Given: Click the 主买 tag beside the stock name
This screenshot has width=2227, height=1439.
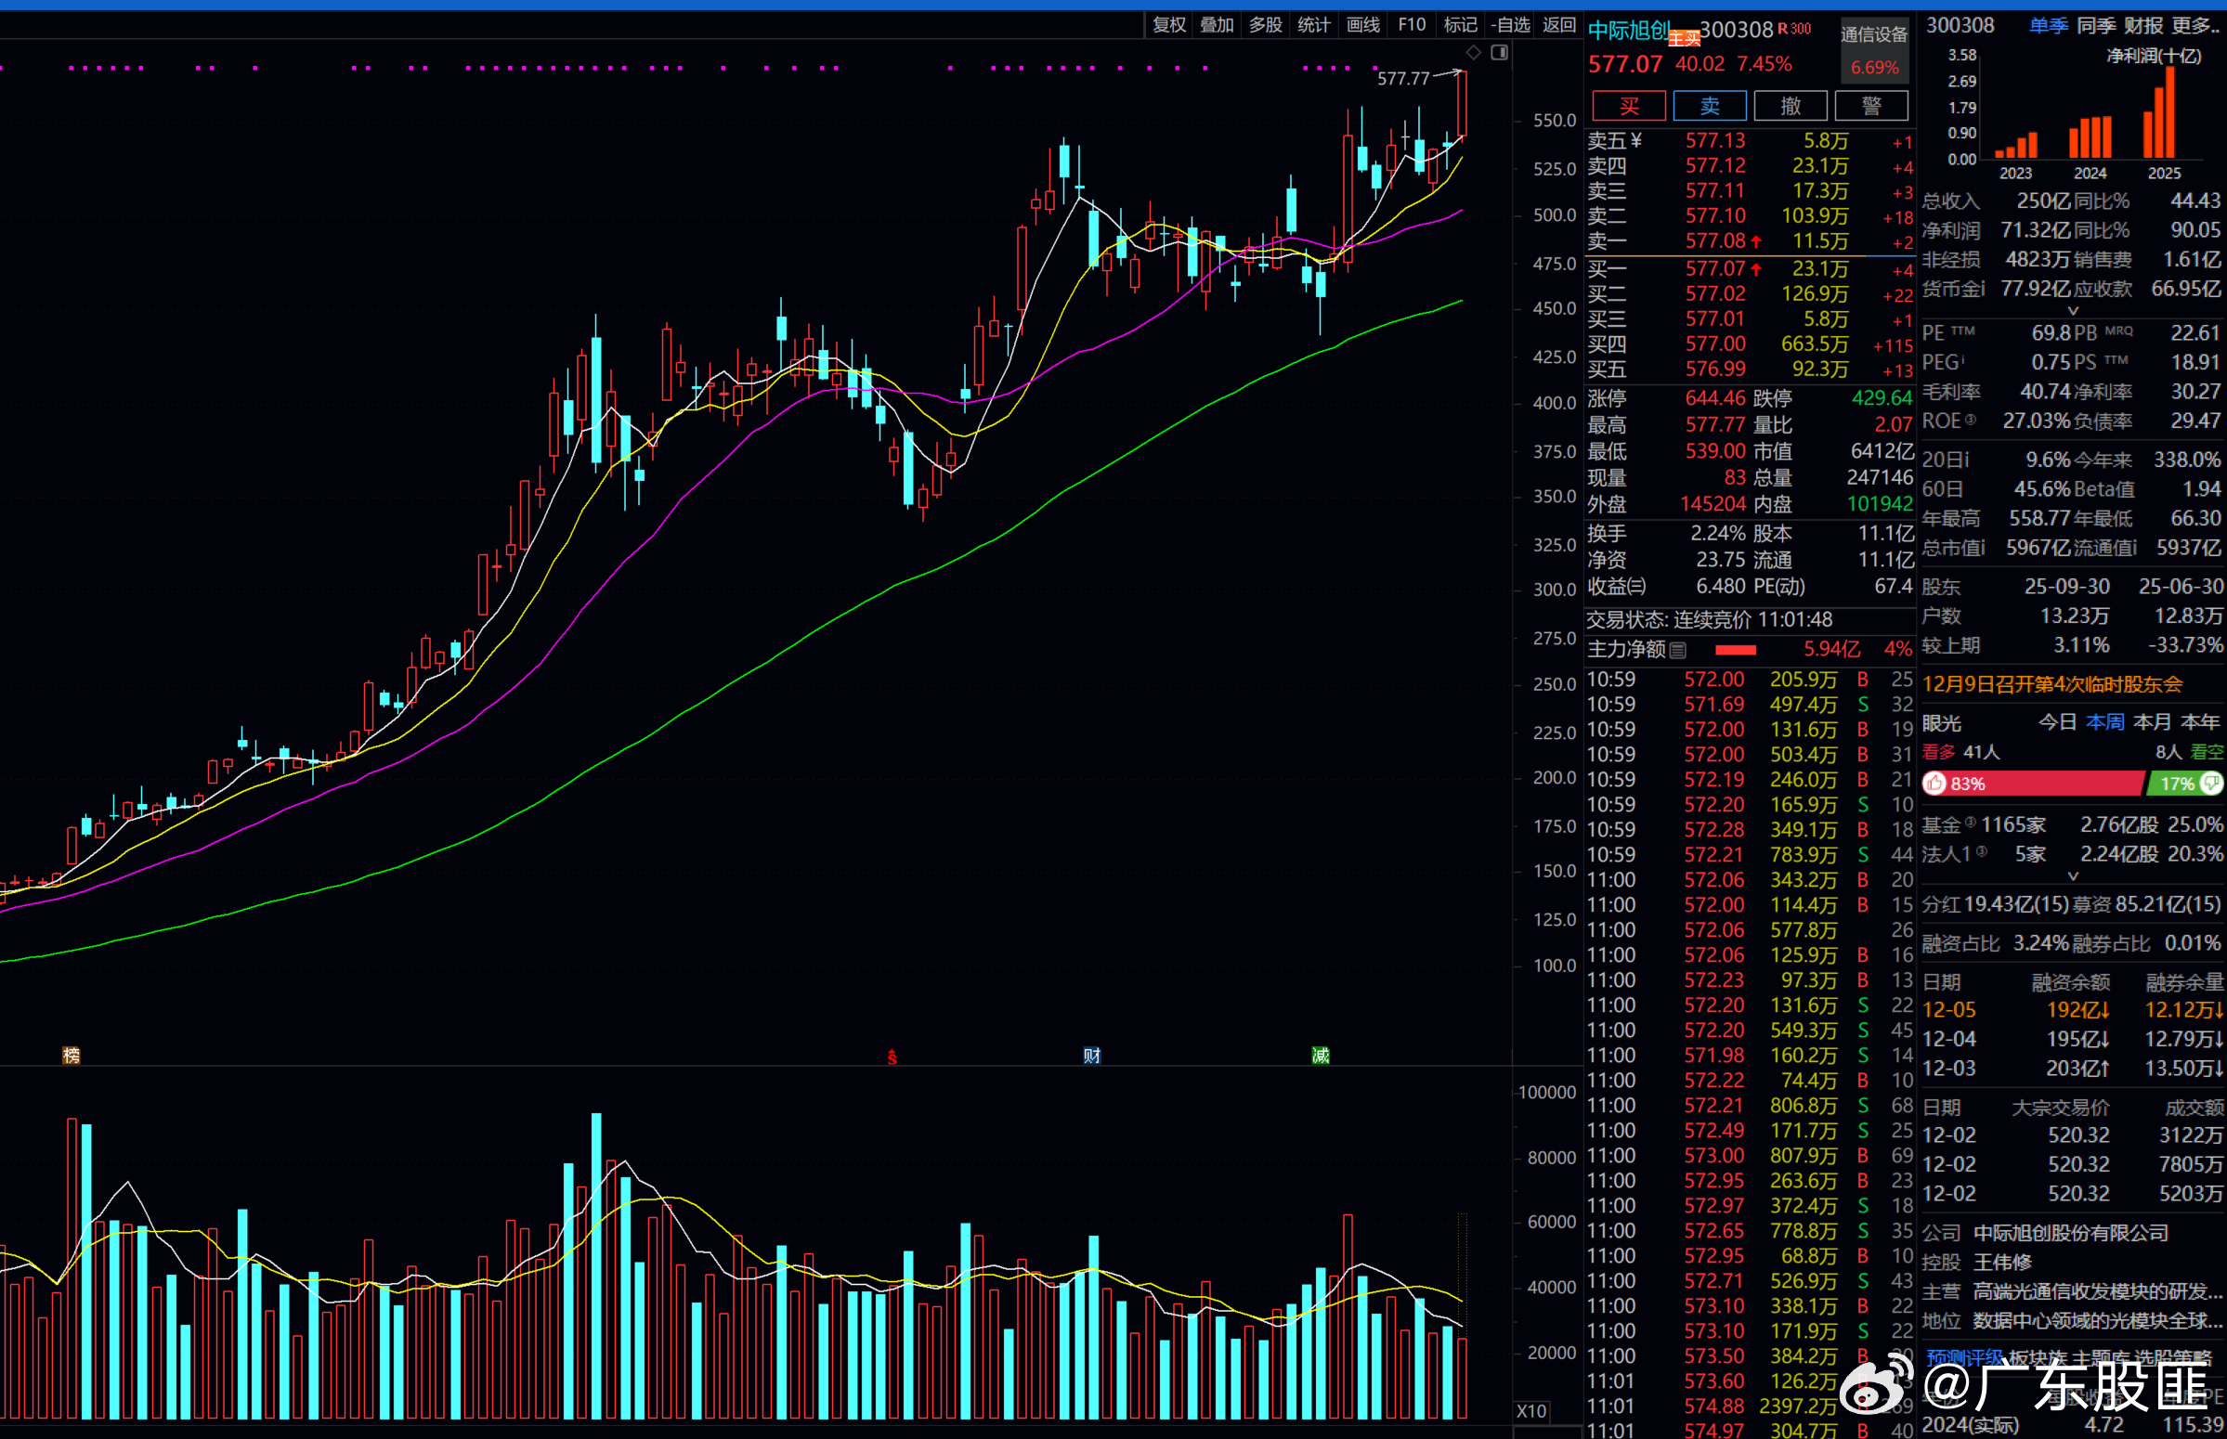Looking at the screenshot, I should pyautogui.click(x=1684, y=38).
